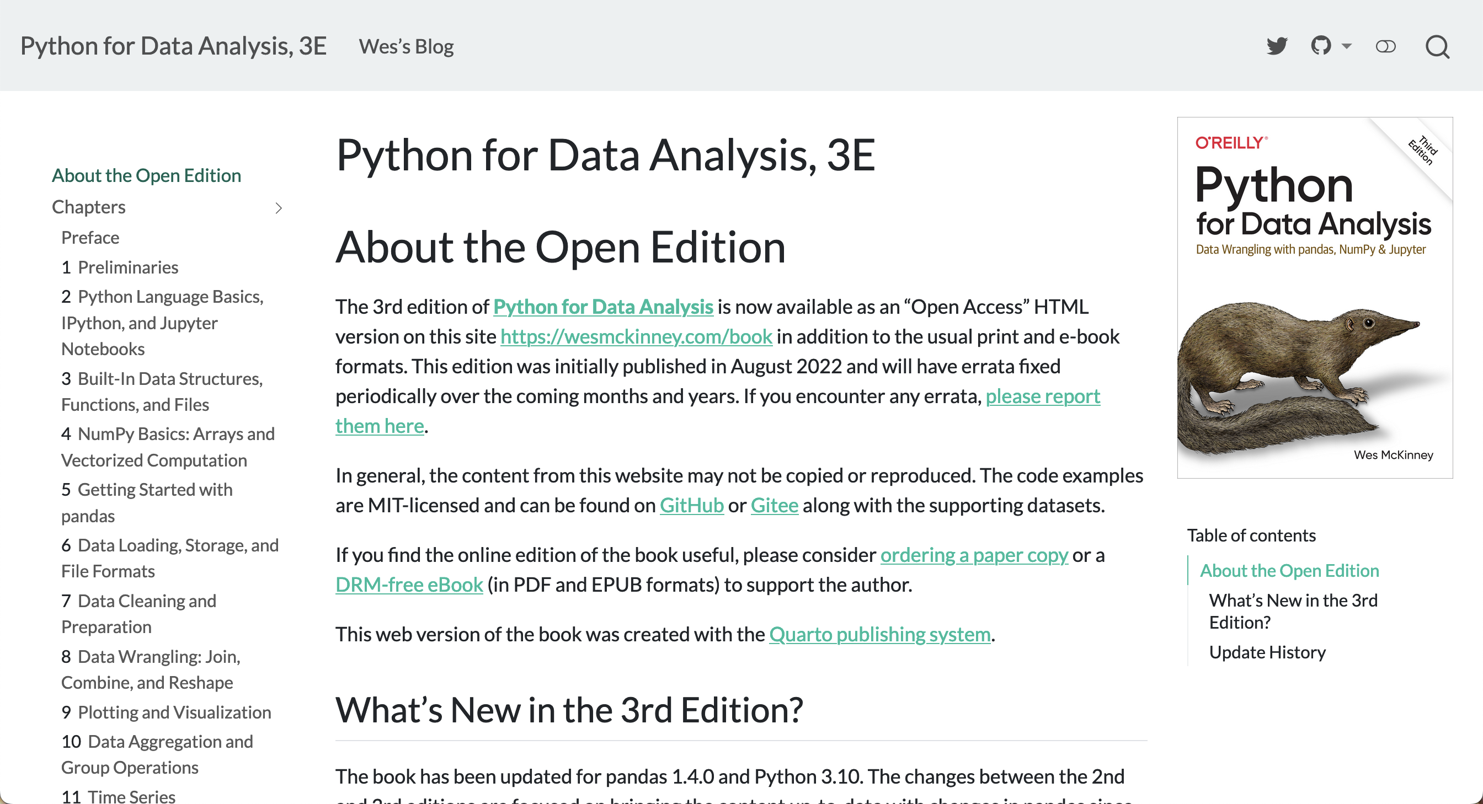Open ordering a paper copy link

pyautogui.click(x=974, y=555)
